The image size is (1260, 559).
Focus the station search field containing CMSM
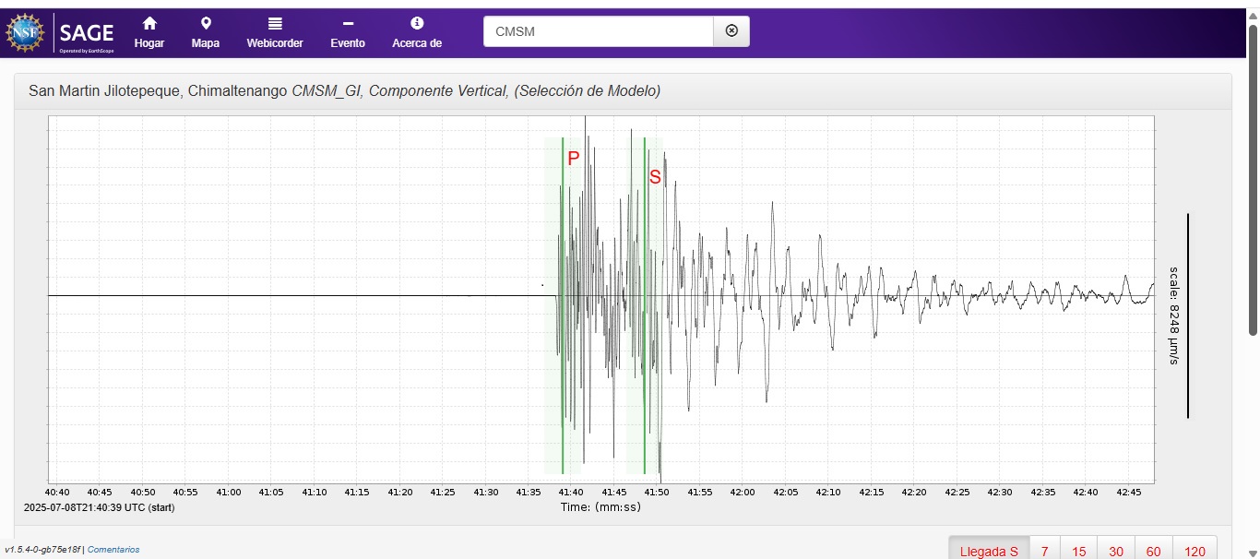(x=598, y=31)
